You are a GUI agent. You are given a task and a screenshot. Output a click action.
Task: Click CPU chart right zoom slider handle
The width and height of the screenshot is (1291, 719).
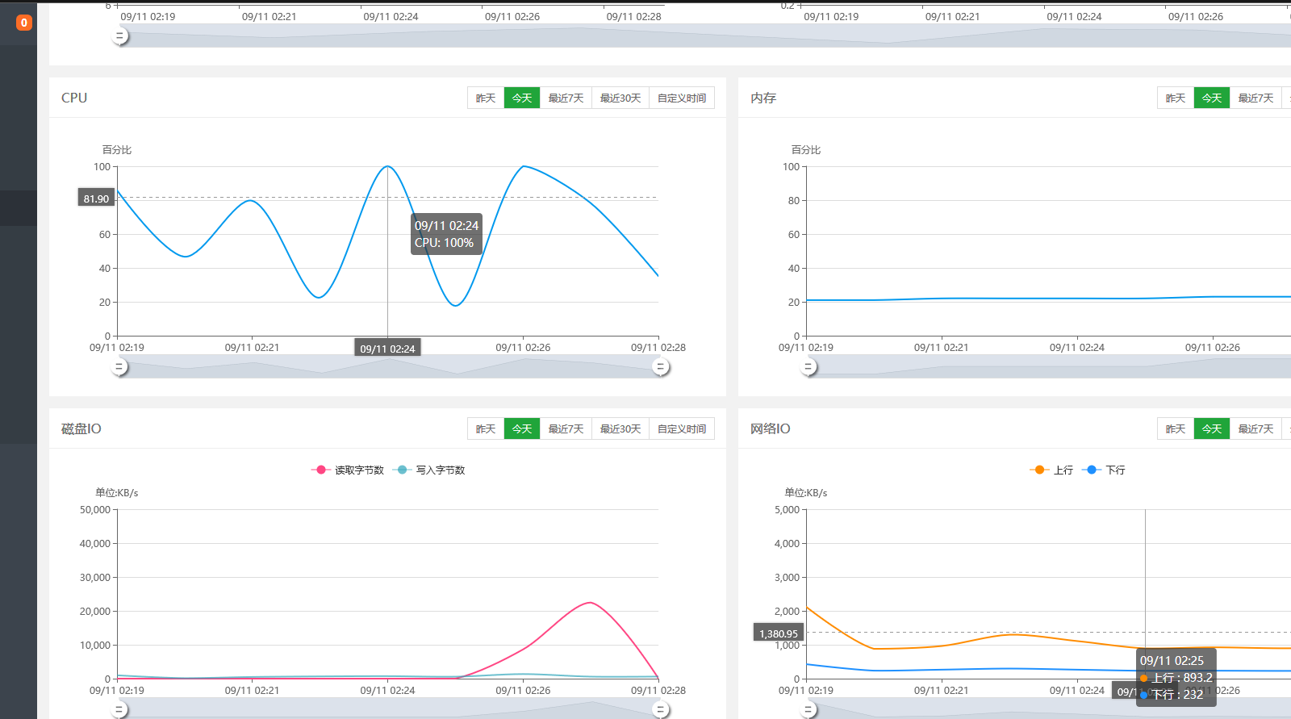tap(661, 367)
